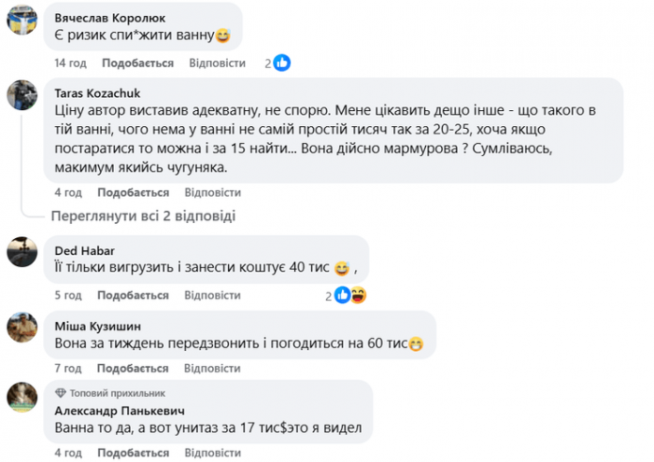This screenshot has height=462, width=654.
Task: Reply to Міша Кузишин's comment
Action: 214,371
